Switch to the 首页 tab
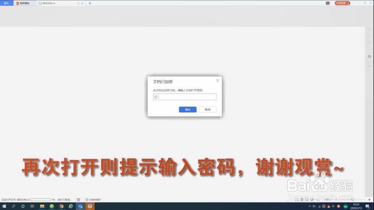Viewport: 374px width, 210px height. [x=6, y=3]
